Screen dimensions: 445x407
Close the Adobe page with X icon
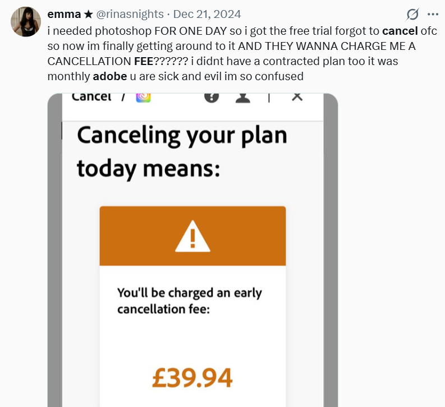(x=297, y=96)
